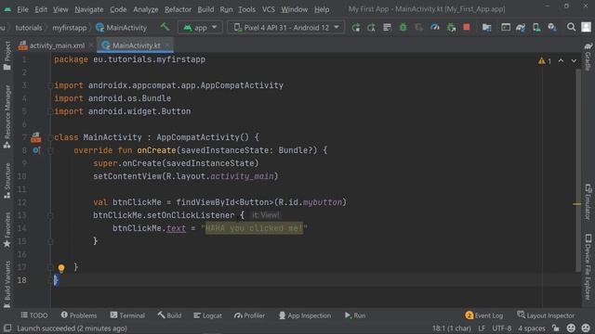The height and width of the screenshot is (334, 595).
Task: Click the Profile app gauge icon
Action: (x=435, y=27)
